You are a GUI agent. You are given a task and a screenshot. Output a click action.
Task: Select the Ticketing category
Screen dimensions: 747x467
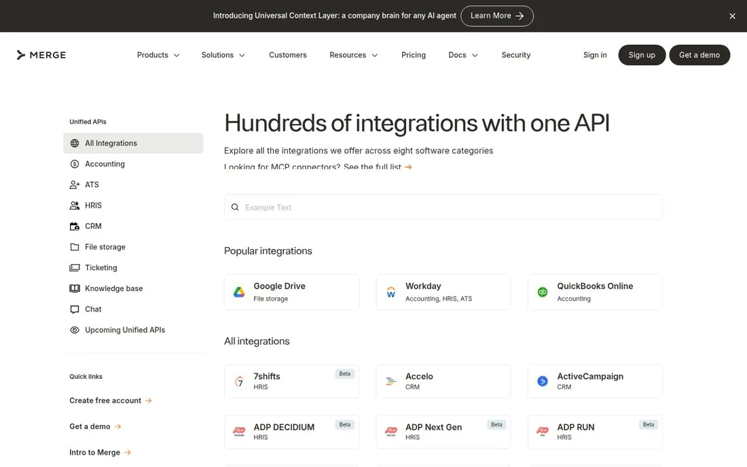click(x=133, y=268)
